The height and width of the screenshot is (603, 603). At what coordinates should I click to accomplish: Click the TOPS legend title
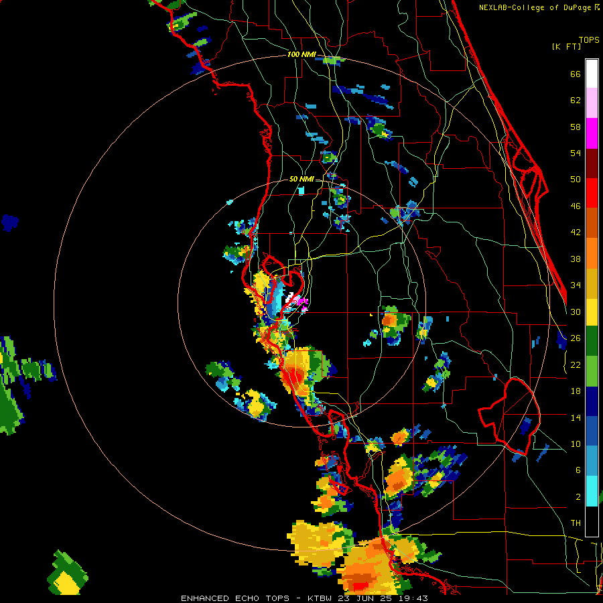coord(589,40)
